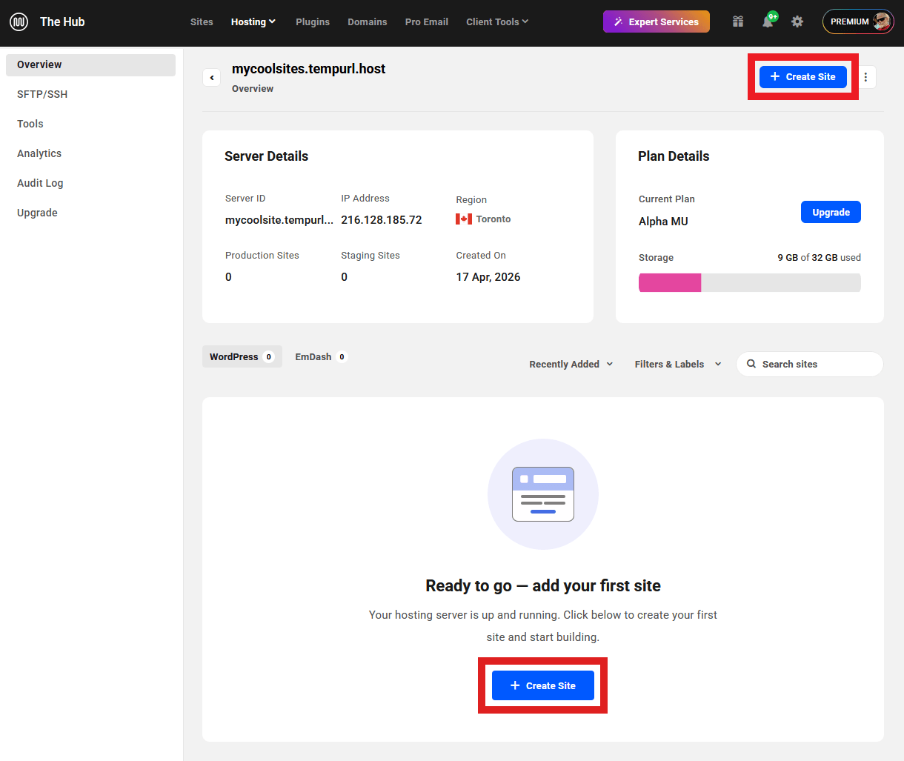Open the settings gear icon

tap(797, 21)
